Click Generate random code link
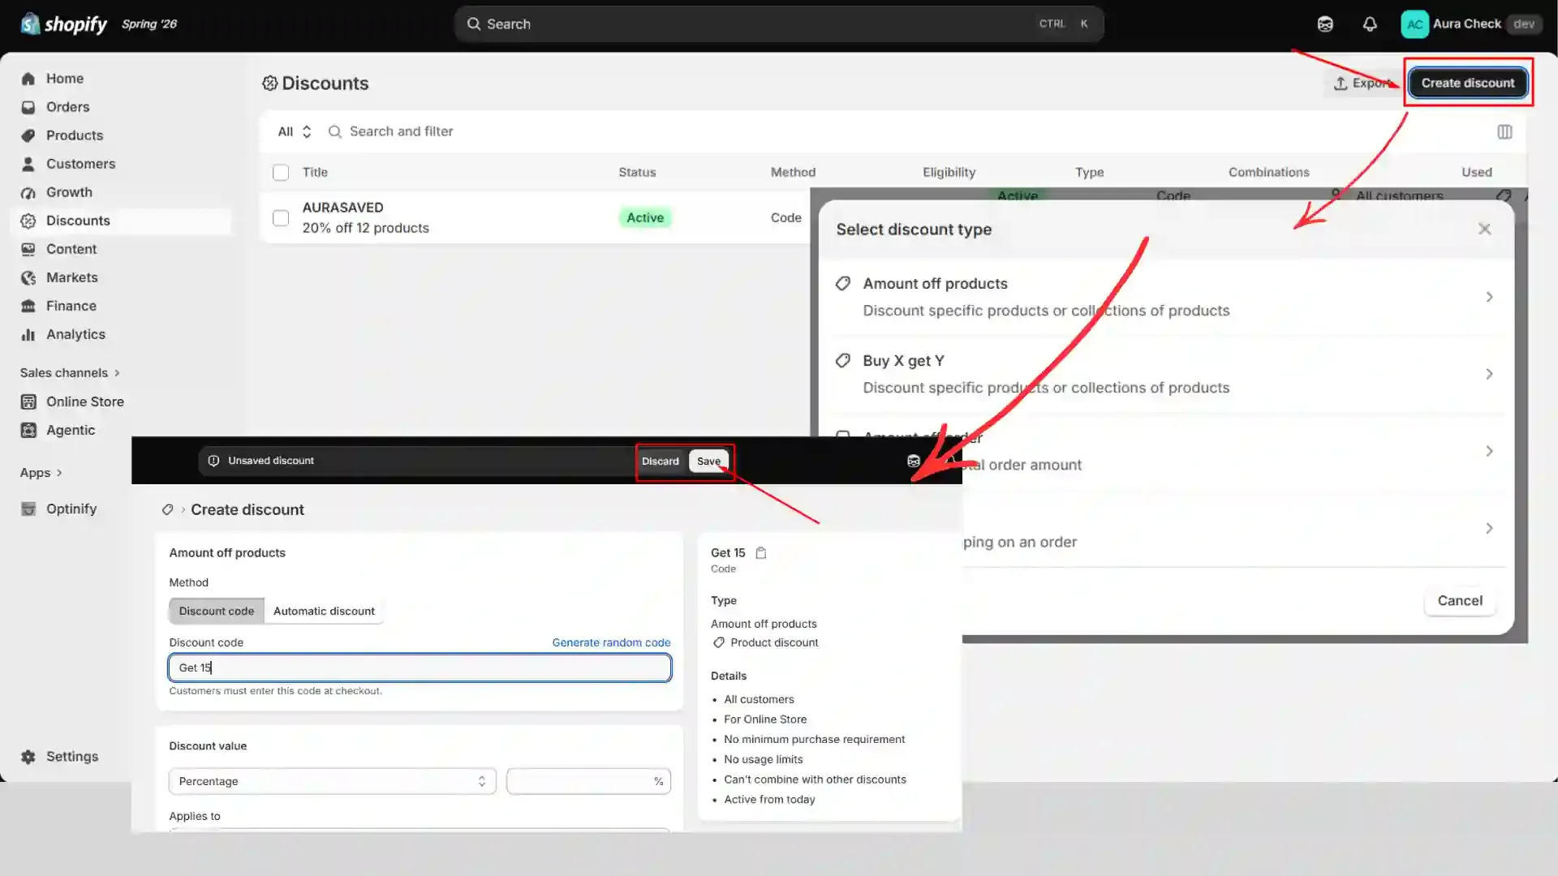 pyautogui.click(x=611, y=642)
